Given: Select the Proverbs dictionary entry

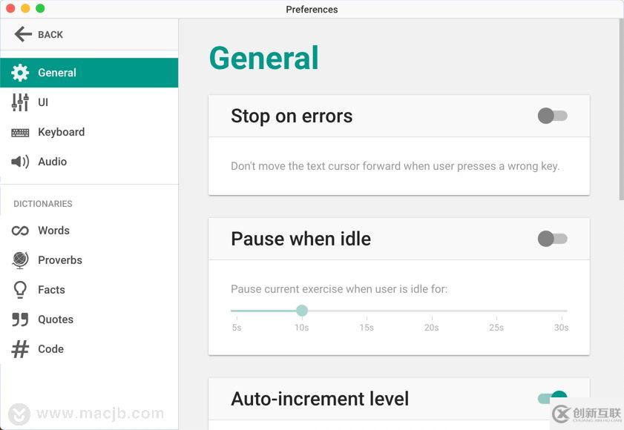Looking at the screenshot, I should [x=59, y=260].
